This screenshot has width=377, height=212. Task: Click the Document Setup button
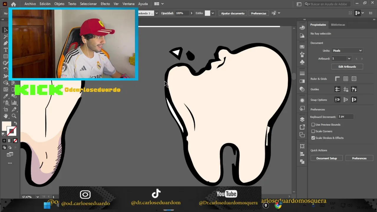(326, 158)
